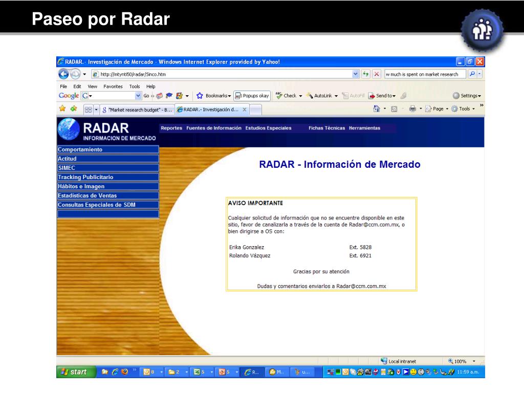
Task: Expand the address bar history dropdown
Action: click(x=356, y=74)
